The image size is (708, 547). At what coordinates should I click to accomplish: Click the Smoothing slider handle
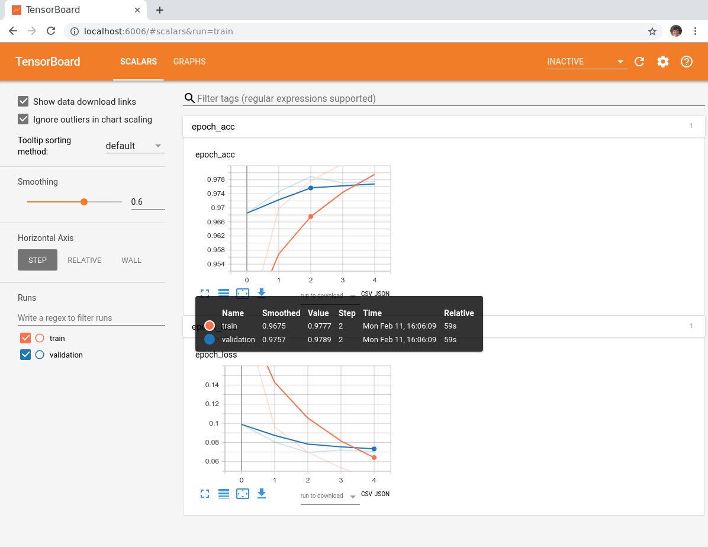point(84,202)
